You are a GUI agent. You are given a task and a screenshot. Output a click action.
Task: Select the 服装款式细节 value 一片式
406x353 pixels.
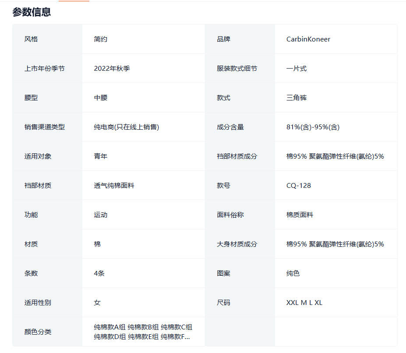point(297,69)
